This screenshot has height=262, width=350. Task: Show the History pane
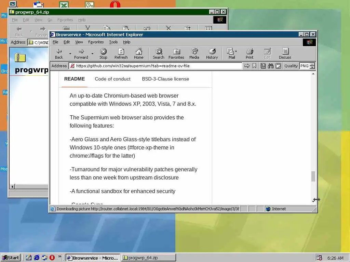[x=212, y=54]
